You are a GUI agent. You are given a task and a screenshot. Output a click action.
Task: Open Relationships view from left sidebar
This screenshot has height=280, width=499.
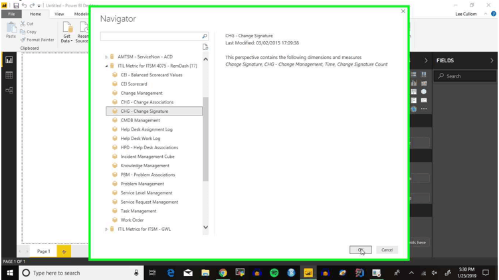pos(9,90)
